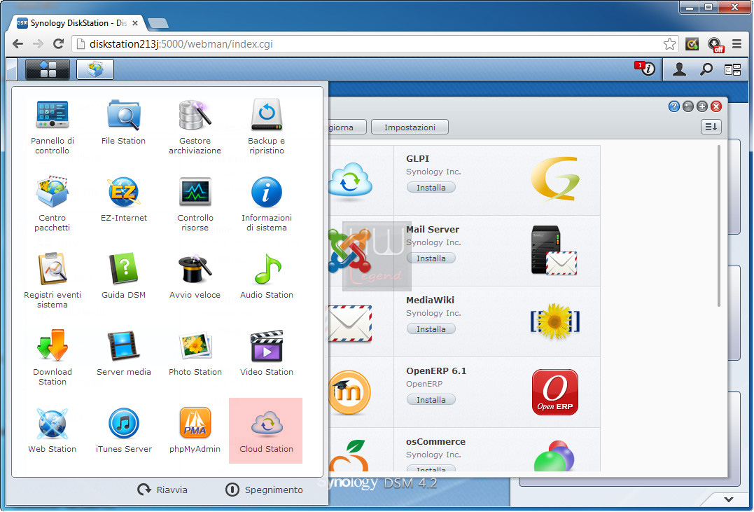Toggle the DSM widgets panel icon
The height and width of the screenshot is (512, 754).
[x=732, y=70]
